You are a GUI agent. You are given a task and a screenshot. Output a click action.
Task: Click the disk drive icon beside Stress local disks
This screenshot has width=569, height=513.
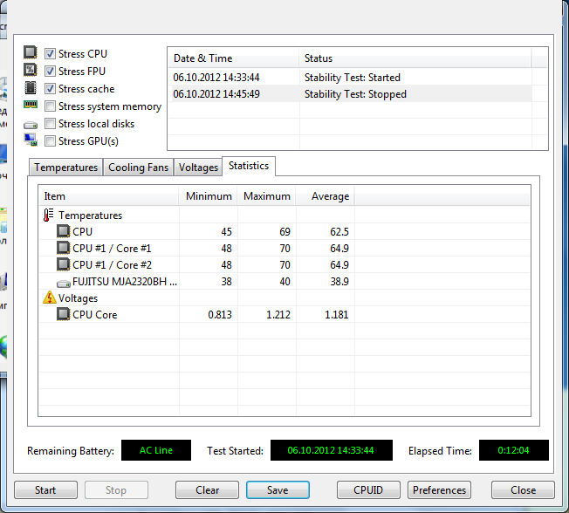click(31, 125)
